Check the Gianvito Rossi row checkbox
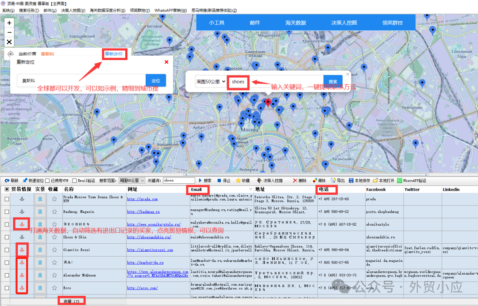This screenshot has width=478, height=306. point(7,250)
